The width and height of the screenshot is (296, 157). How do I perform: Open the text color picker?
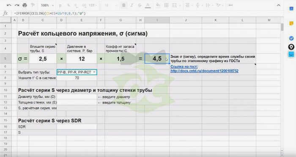pyautogui.click(x=148, y=6)
